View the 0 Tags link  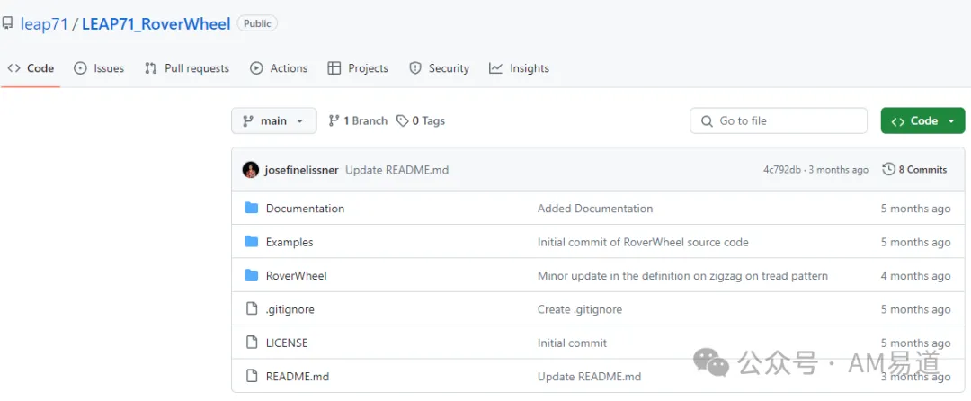(x=421, y=120)
